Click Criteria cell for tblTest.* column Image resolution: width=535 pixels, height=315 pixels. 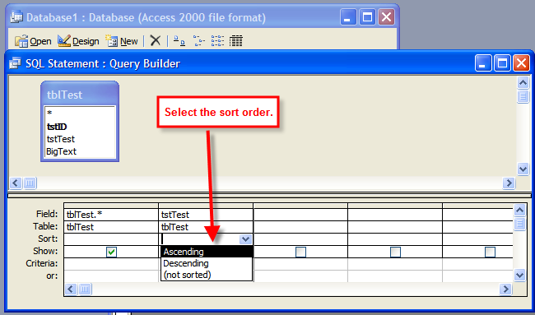click(x=111, y=264)
